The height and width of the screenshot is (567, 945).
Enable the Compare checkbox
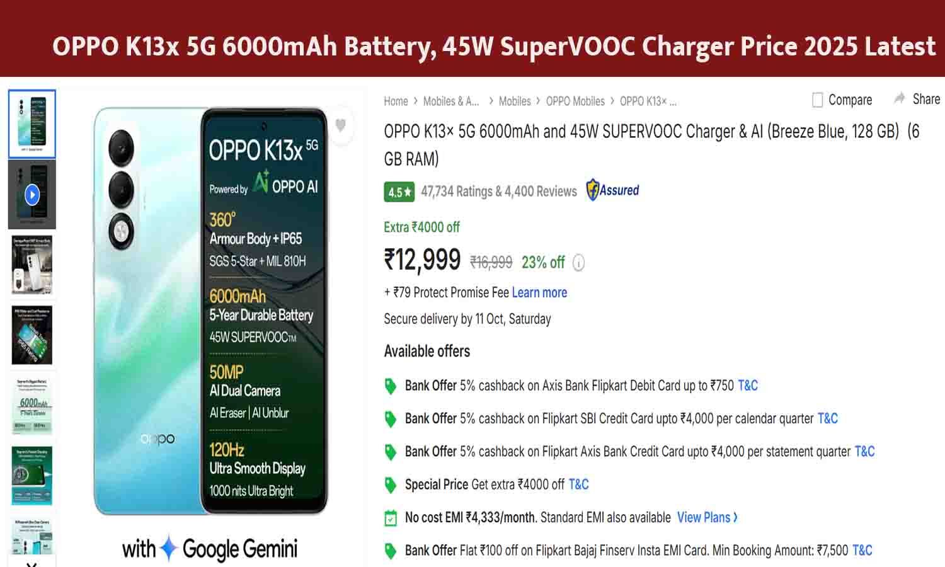[817, 99]
